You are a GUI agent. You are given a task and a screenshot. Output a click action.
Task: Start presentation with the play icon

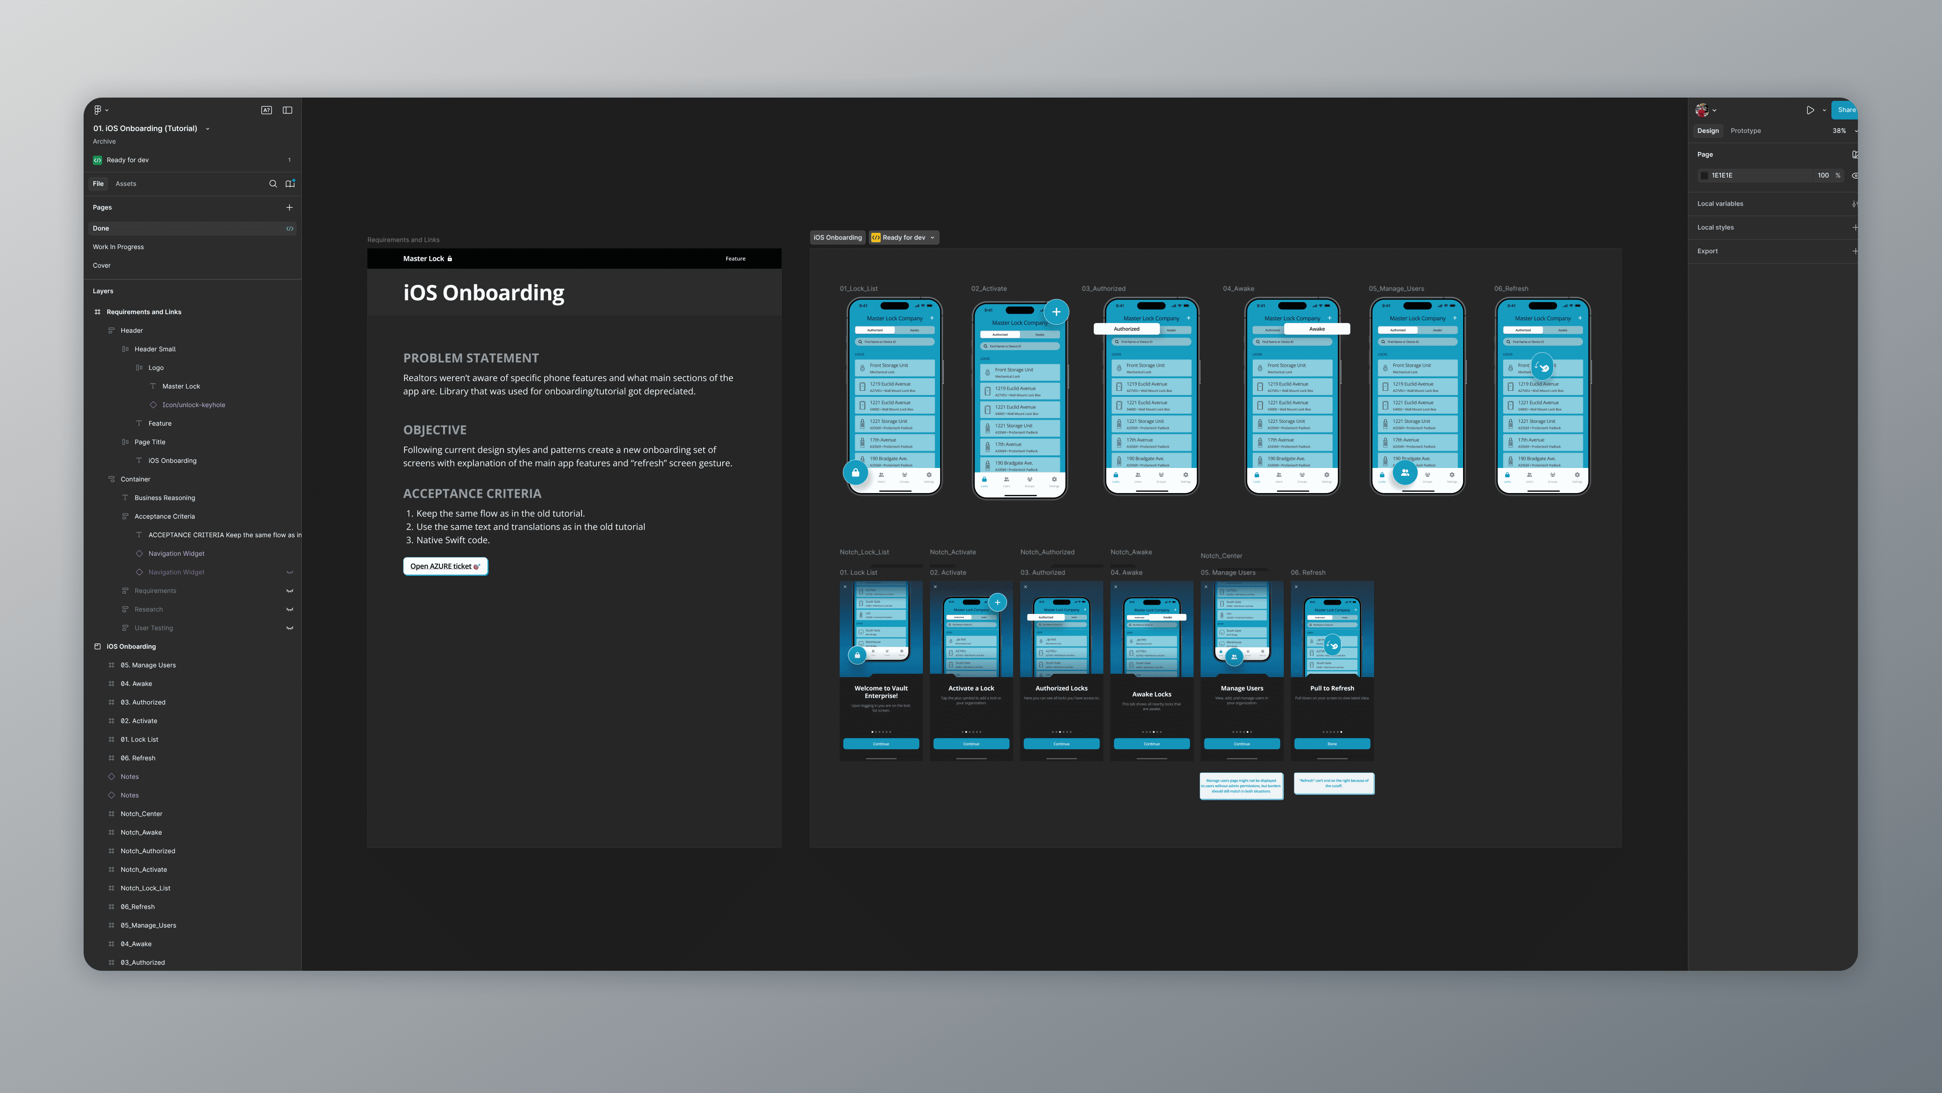tap(1810, 110)
